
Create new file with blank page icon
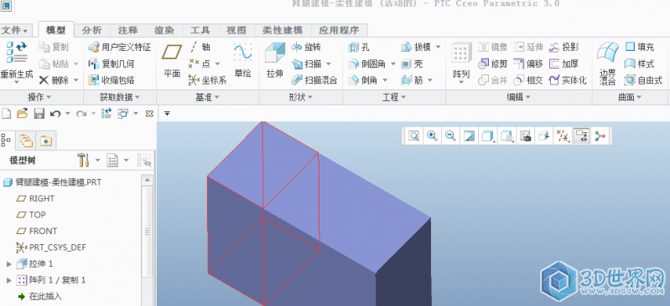tap(6, 114)
